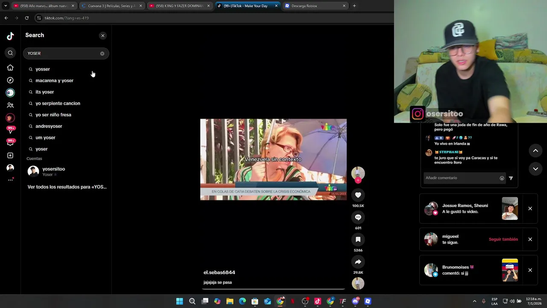Dismiss the migueel follow notification
547x308 pixels.
click(530, 240)
